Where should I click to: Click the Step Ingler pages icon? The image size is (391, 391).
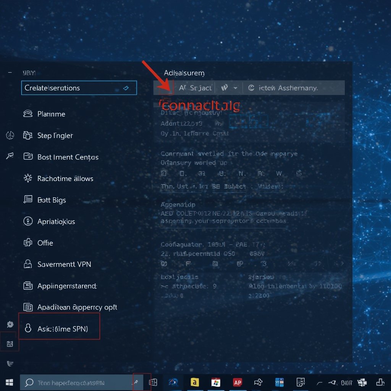[x=27, y=136]
